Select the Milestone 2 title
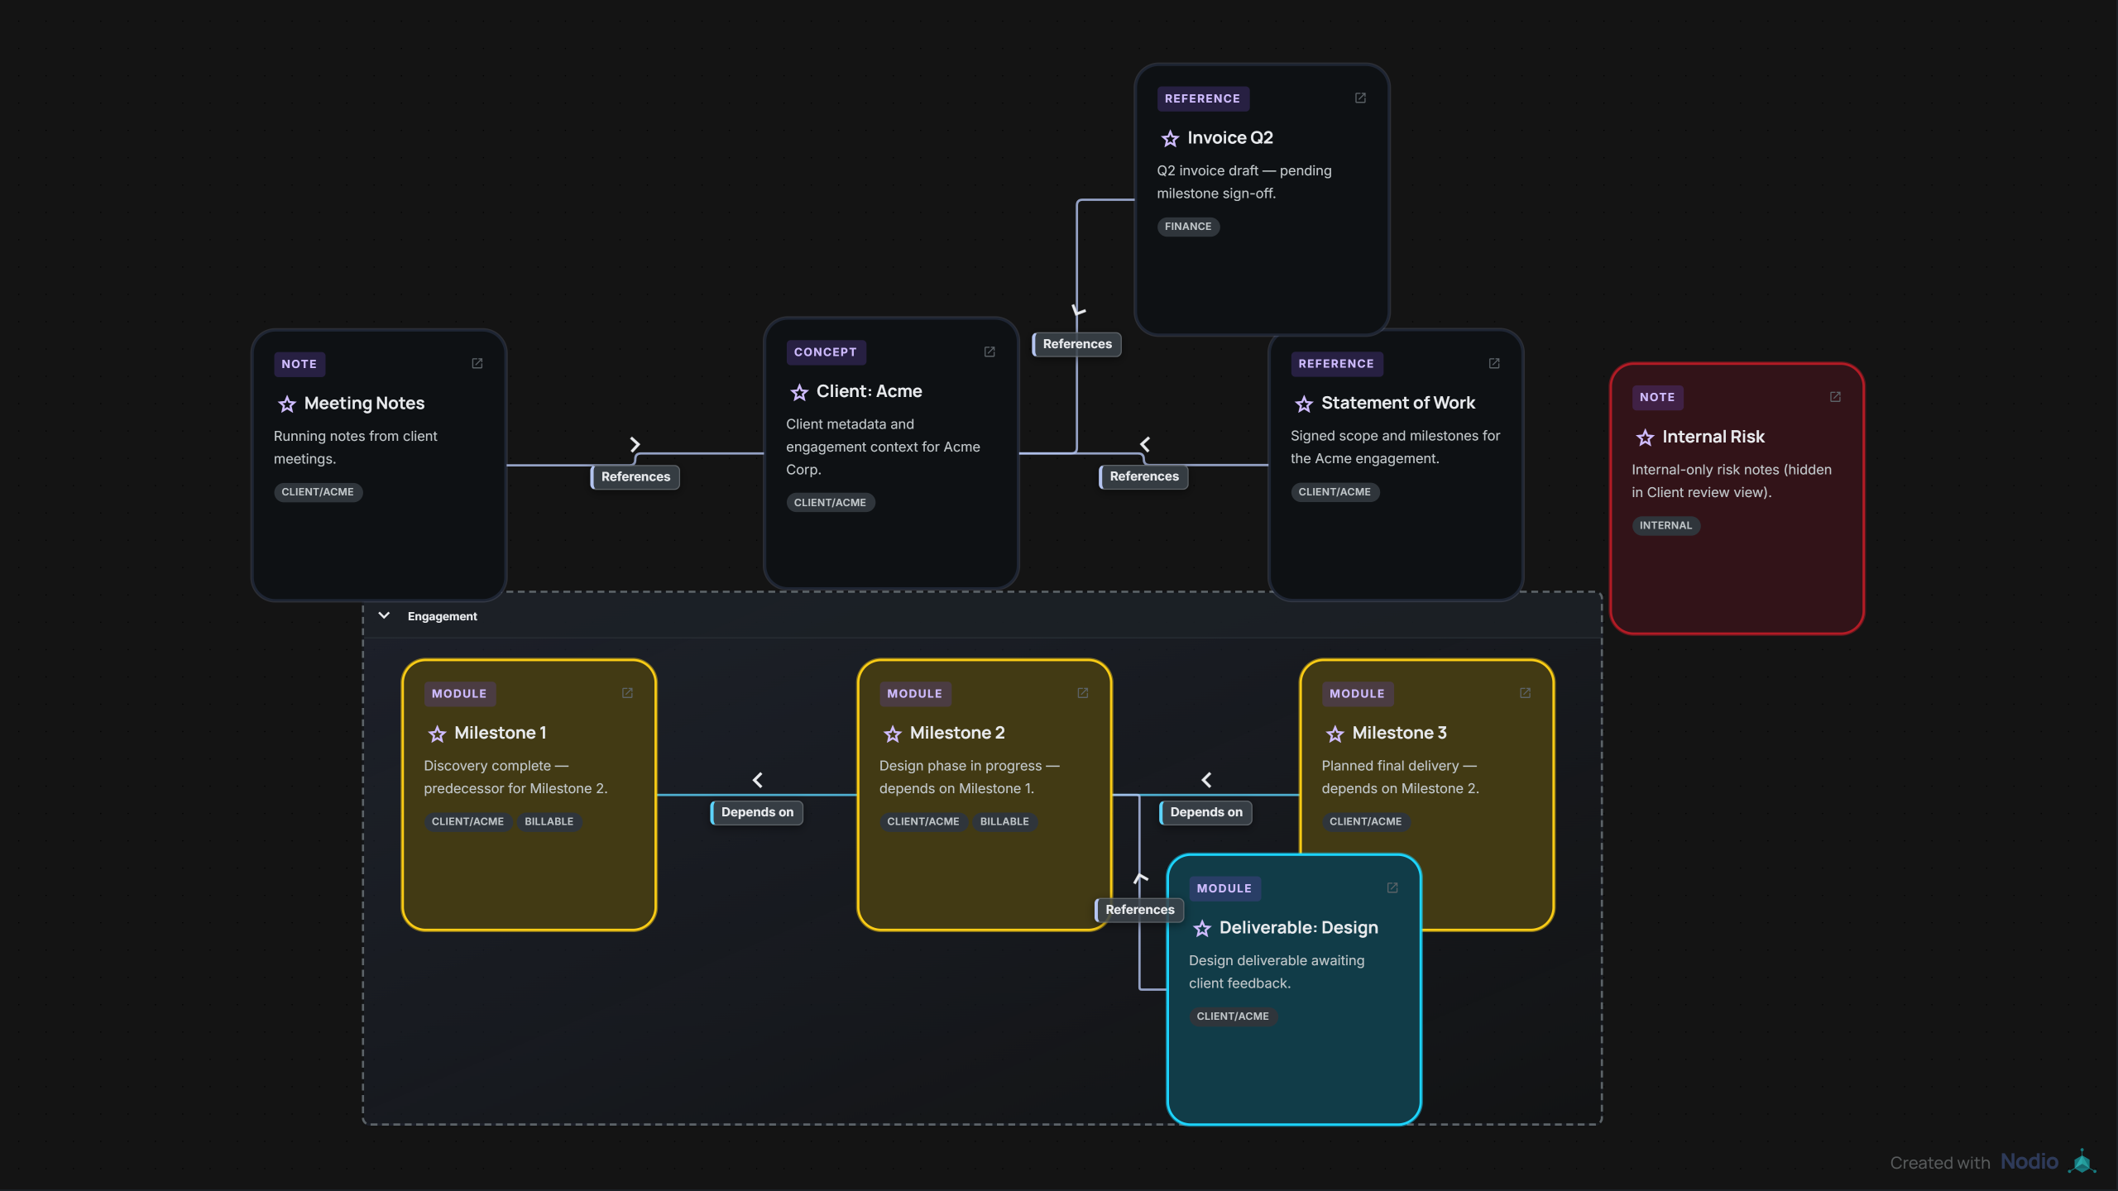Image resolution: width=2118 pixels, height=1191 pixels. point(957,734)
